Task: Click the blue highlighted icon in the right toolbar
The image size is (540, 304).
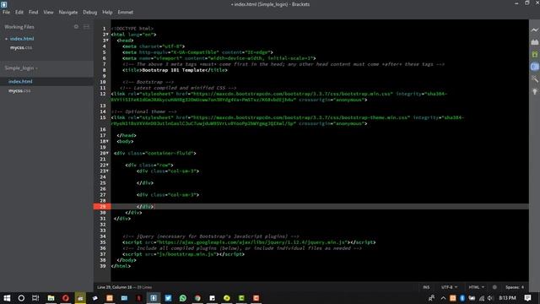Action: pos(534,67)
